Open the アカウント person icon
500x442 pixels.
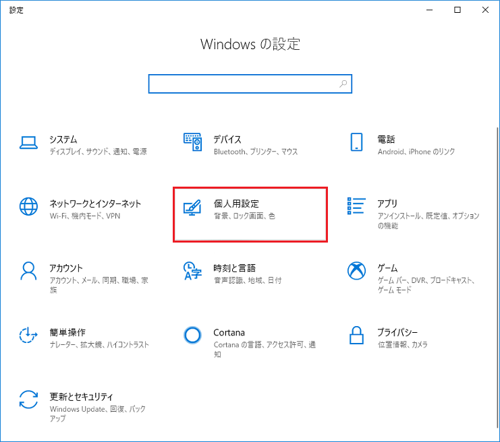28,271
